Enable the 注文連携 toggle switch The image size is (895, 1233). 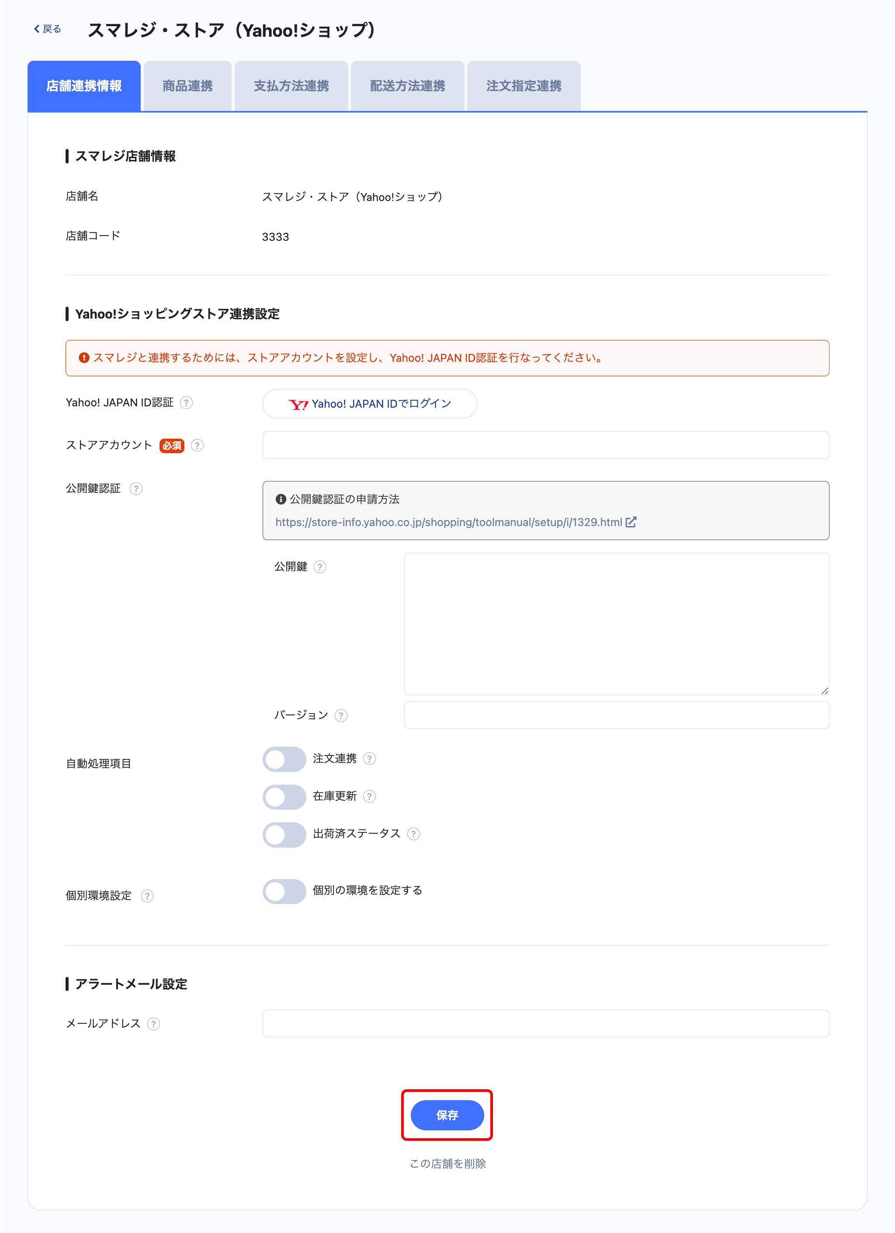point(284,759)
